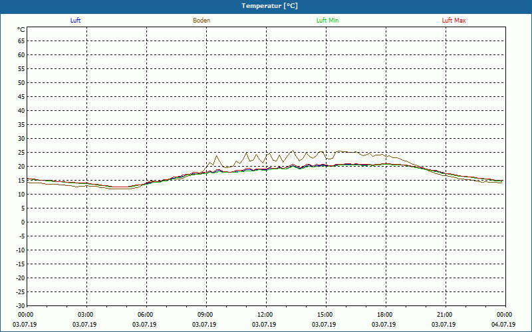532x332 pixels.
Task: Click the 15:00 time axis label
Action: click(x=325, y=315)
